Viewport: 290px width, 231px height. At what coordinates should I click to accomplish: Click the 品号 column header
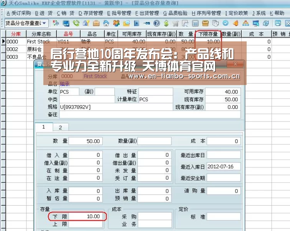(68, 34)
